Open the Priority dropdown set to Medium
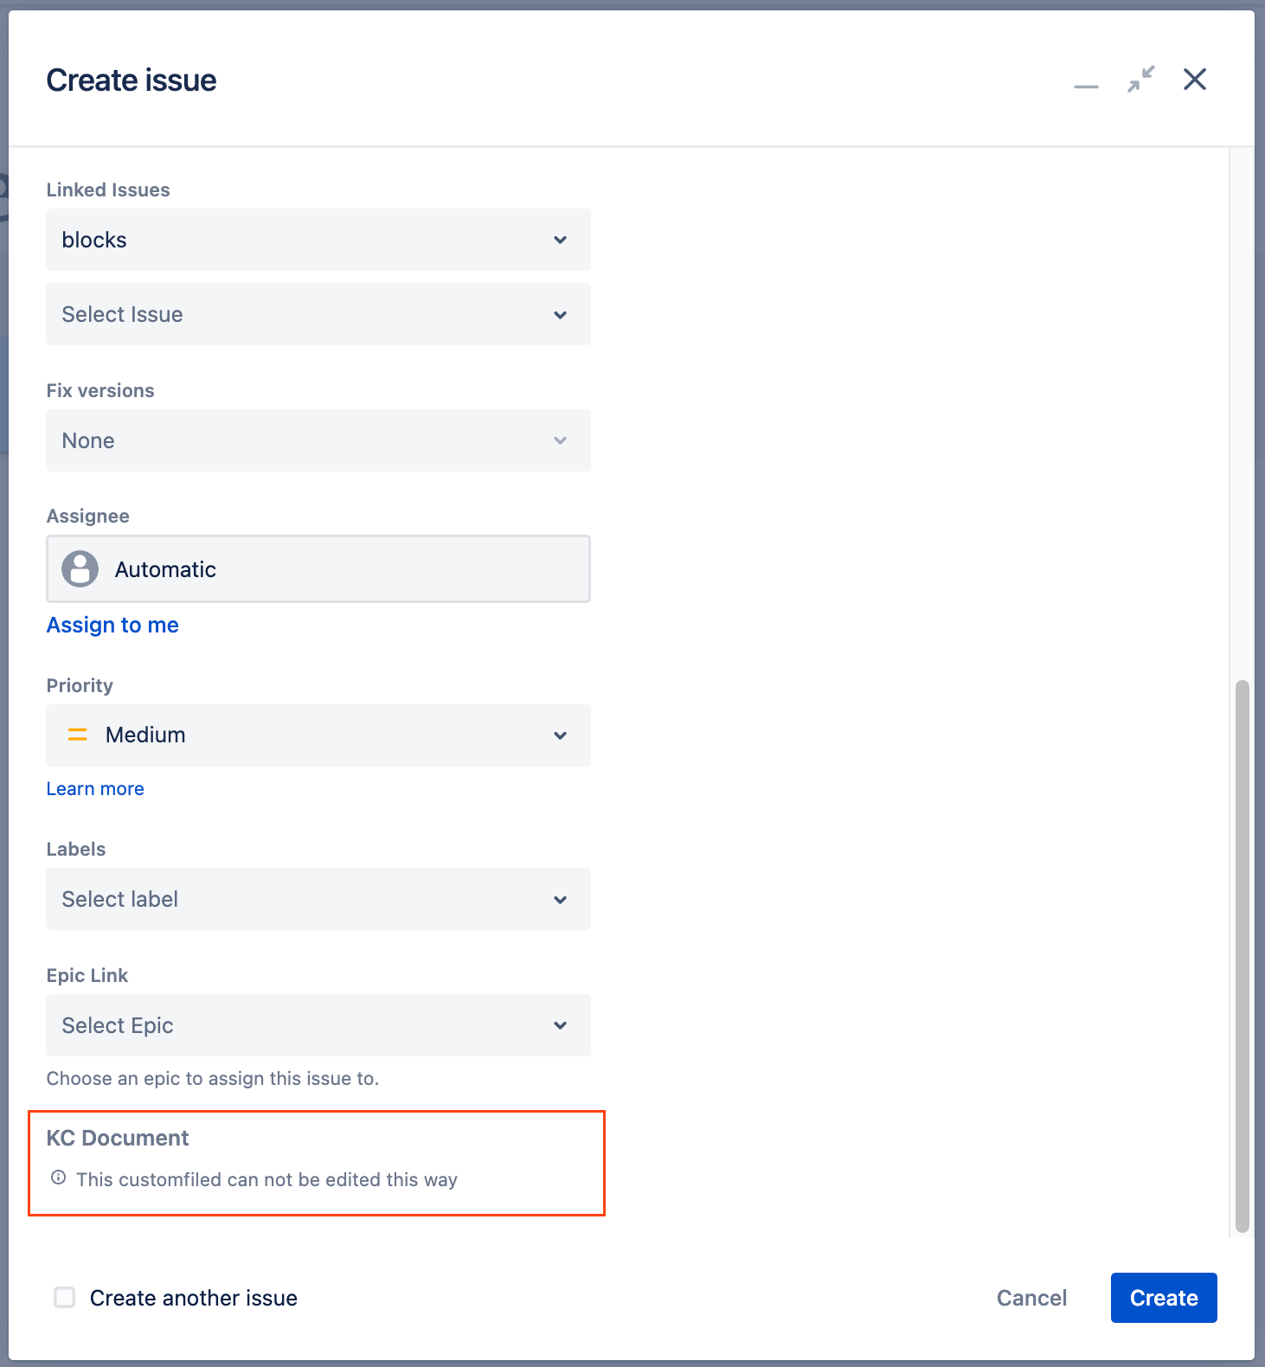 [x=318, y=735]
